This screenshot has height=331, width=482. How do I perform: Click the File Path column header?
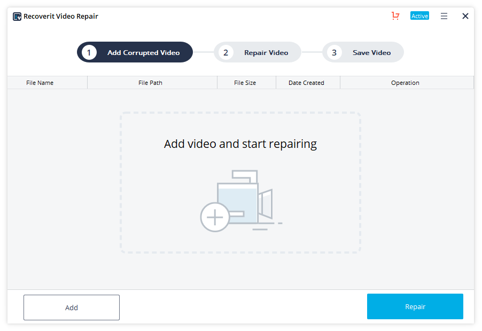(x=150, y=83)
